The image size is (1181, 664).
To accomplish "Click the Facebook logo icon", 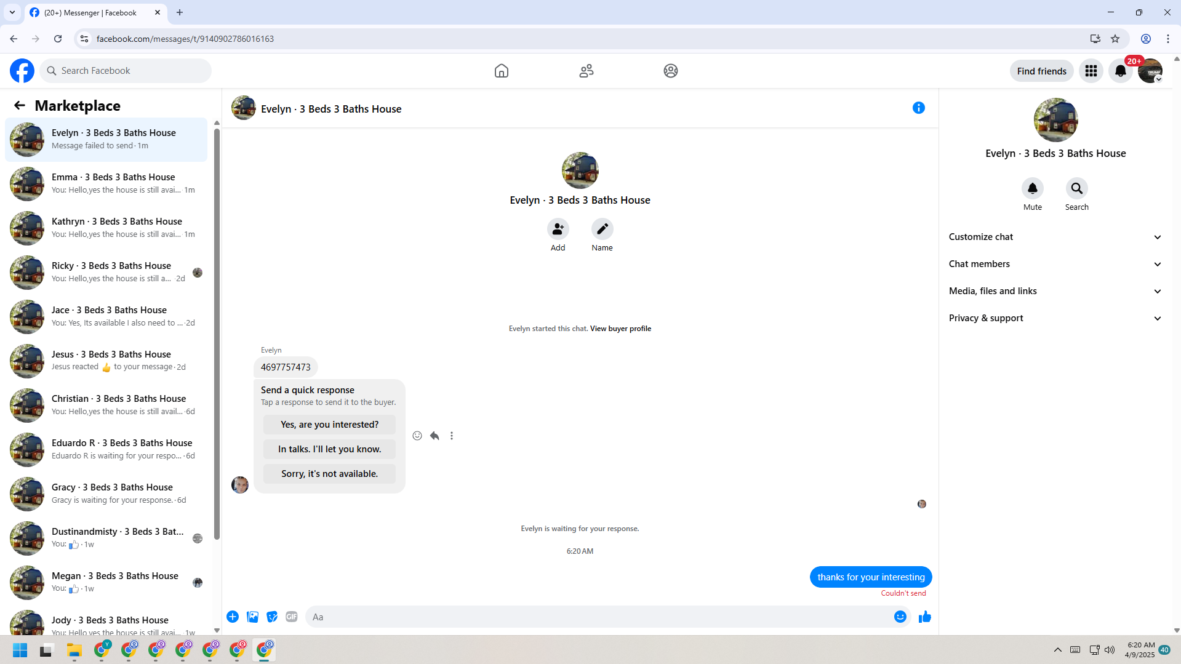I will coord(22,71).
